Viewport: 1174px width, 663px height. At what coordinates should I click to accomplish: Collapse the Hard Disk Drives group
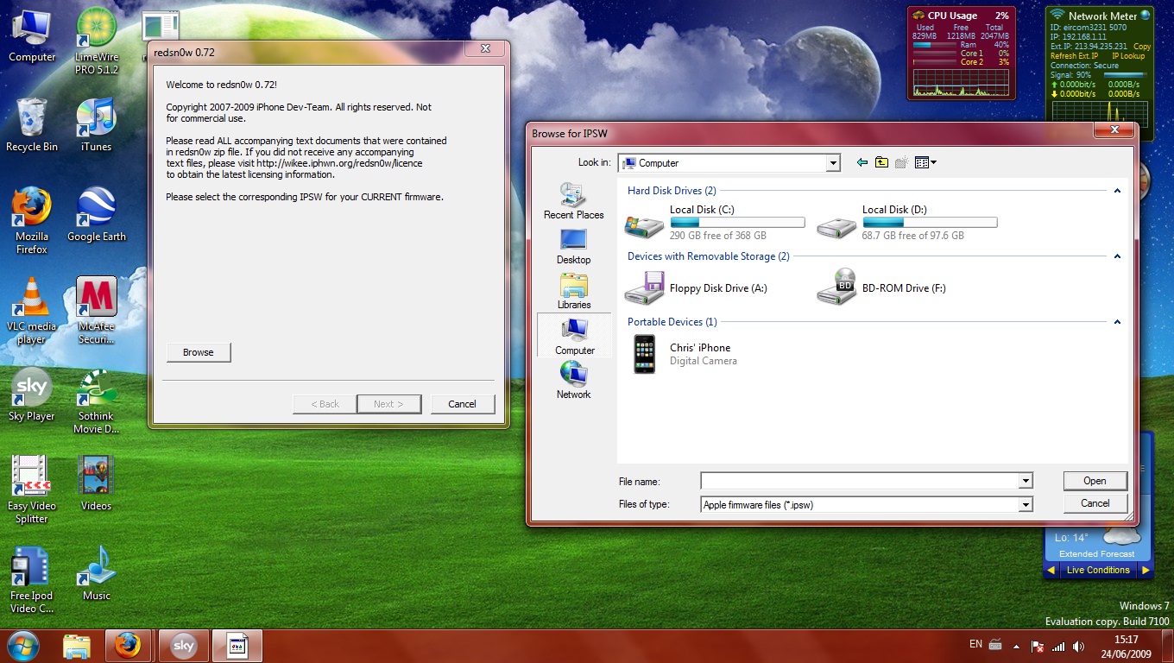[1117, 191]
